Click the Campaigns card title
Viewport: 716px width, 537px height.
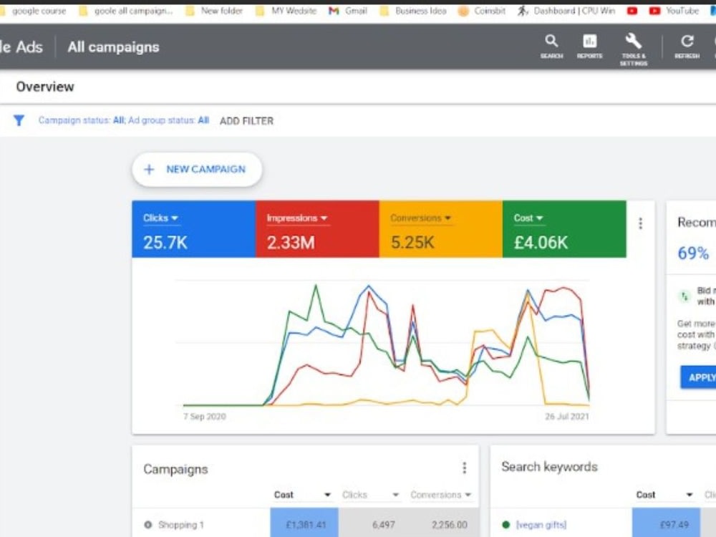coord(175,470)
